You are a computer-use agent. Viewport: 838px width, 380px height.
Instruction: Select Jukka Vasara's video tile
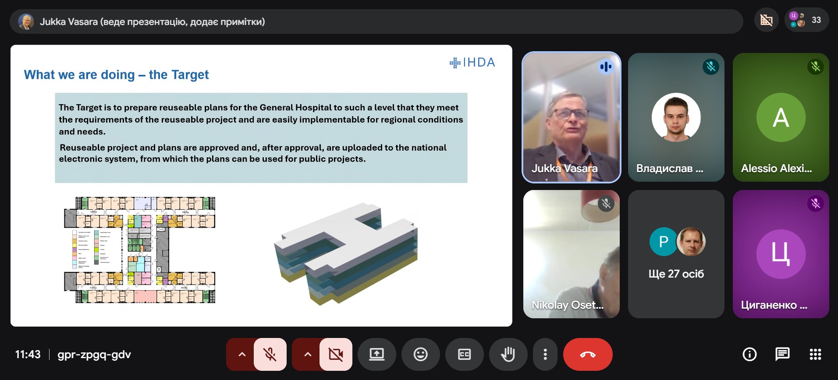571,117
